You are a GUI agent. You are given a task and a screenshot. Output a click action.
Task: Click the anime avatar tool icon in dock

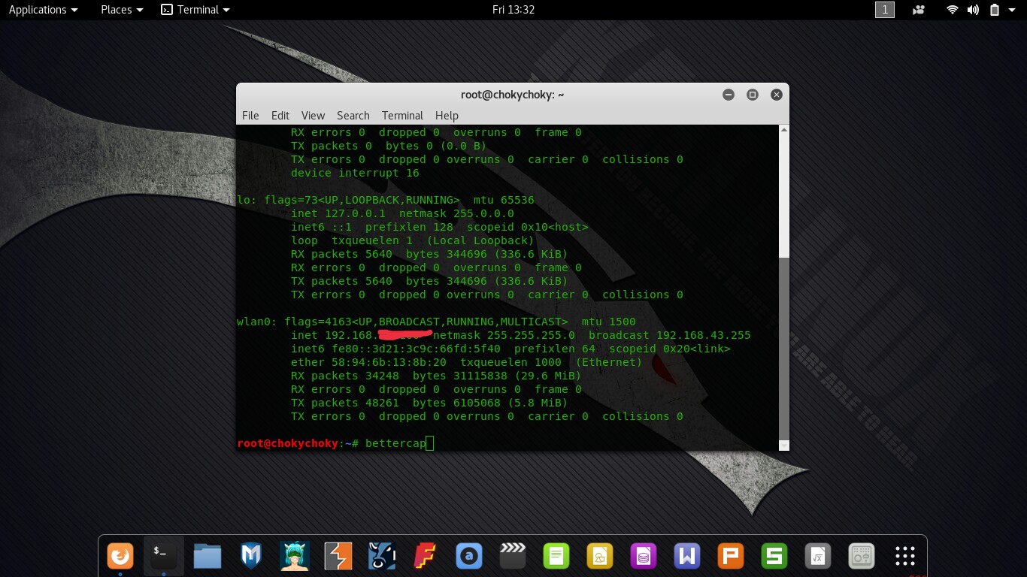(294, 556)
